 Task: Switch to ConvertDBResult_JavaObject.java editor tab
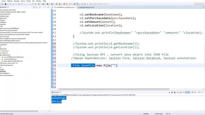[64, 7]
